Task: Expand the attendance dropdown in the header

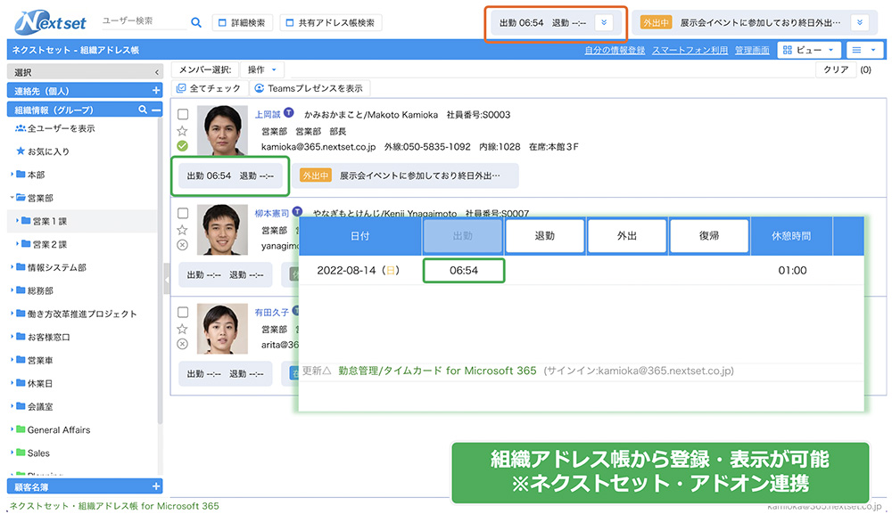Action: 604,23
